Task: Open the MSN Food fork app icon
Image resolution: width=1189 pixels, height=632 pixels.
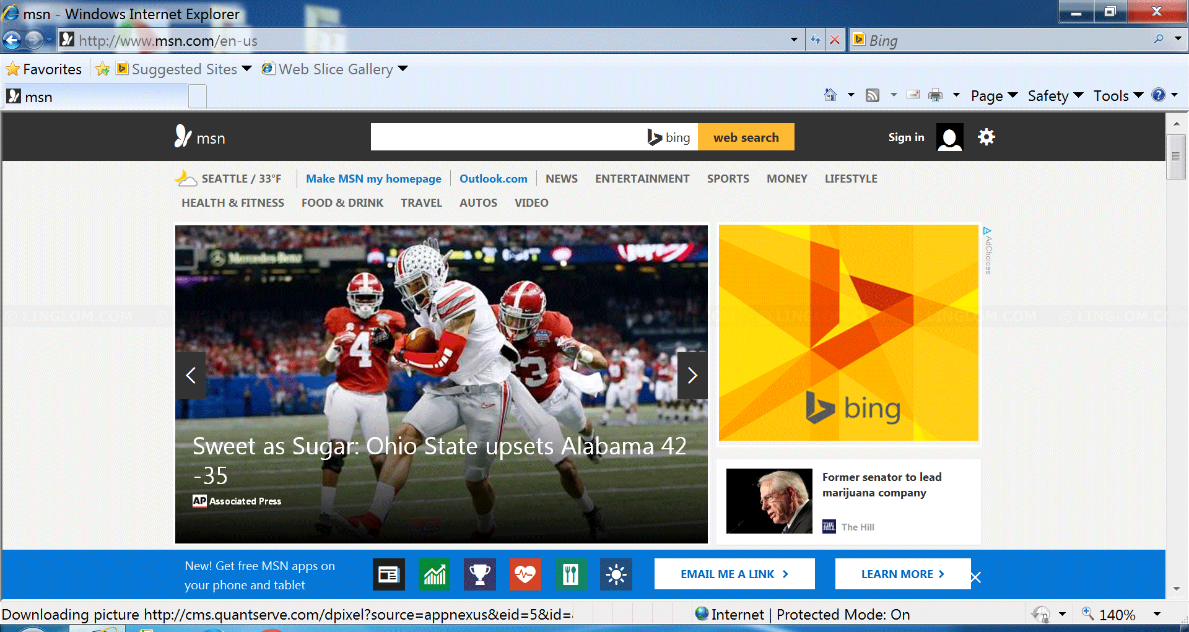Action: tap(571, 574)
